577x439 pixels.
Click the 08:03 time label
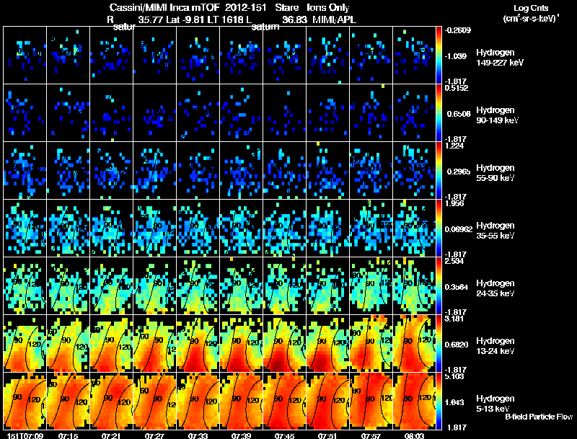[414, 435]
